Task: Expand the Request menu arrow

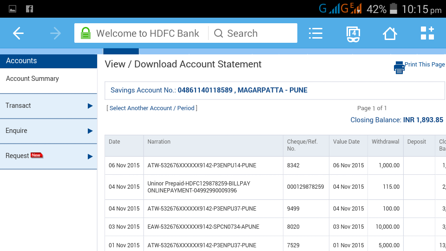Action: click(x=90, y=156)
